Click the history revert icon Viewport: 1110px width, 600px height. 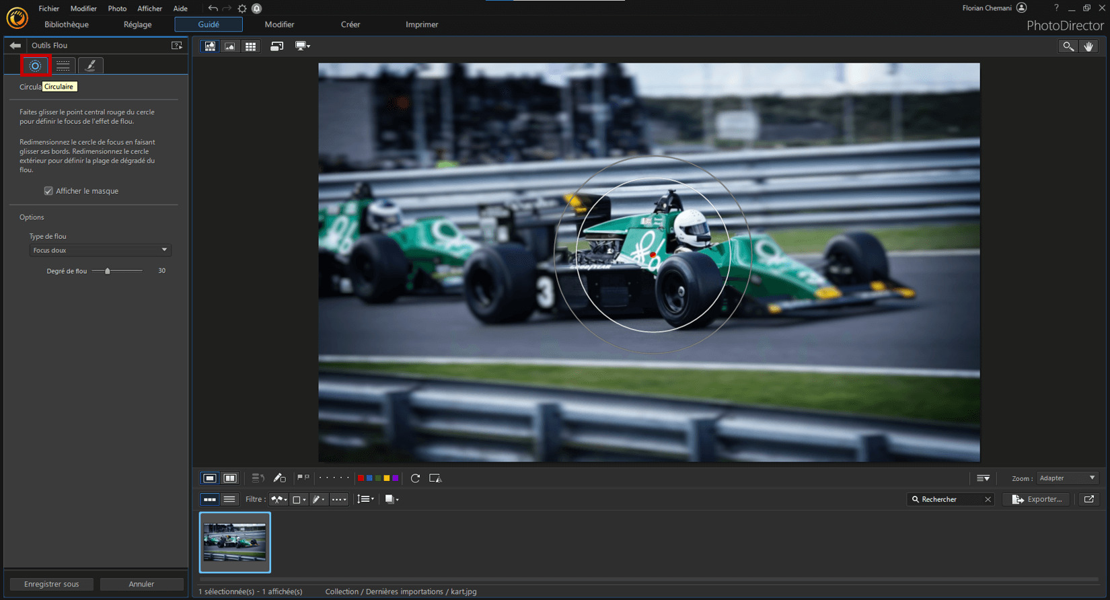pyautogui.click(x=258, y=478)
